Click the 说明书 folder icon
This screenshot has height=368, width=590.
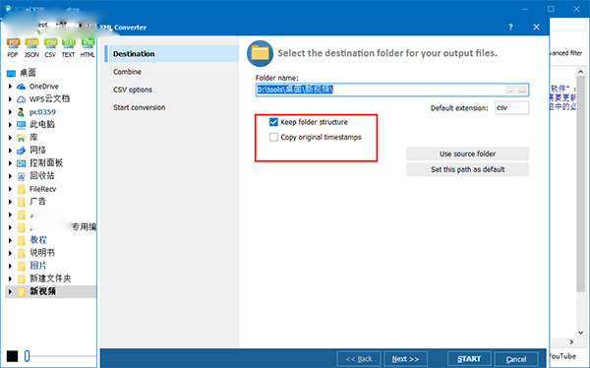tap(22, 253)
